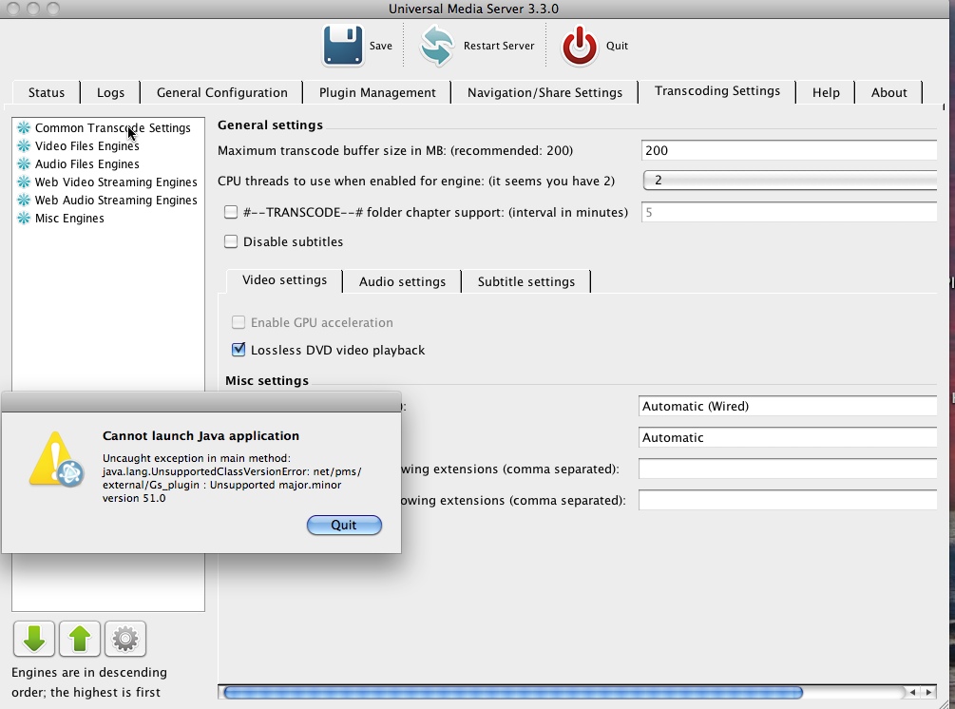
Task: Open the Help tab
Action: [826, 92]
